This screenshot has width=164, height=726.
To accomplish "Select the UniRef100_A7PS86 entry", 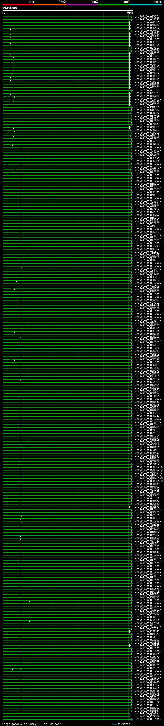I will (x=147, y=22).
